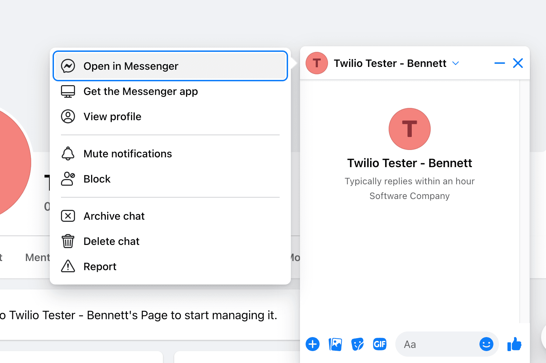Select Get the Messenger app
546x363 pixels.
[141, 91]
